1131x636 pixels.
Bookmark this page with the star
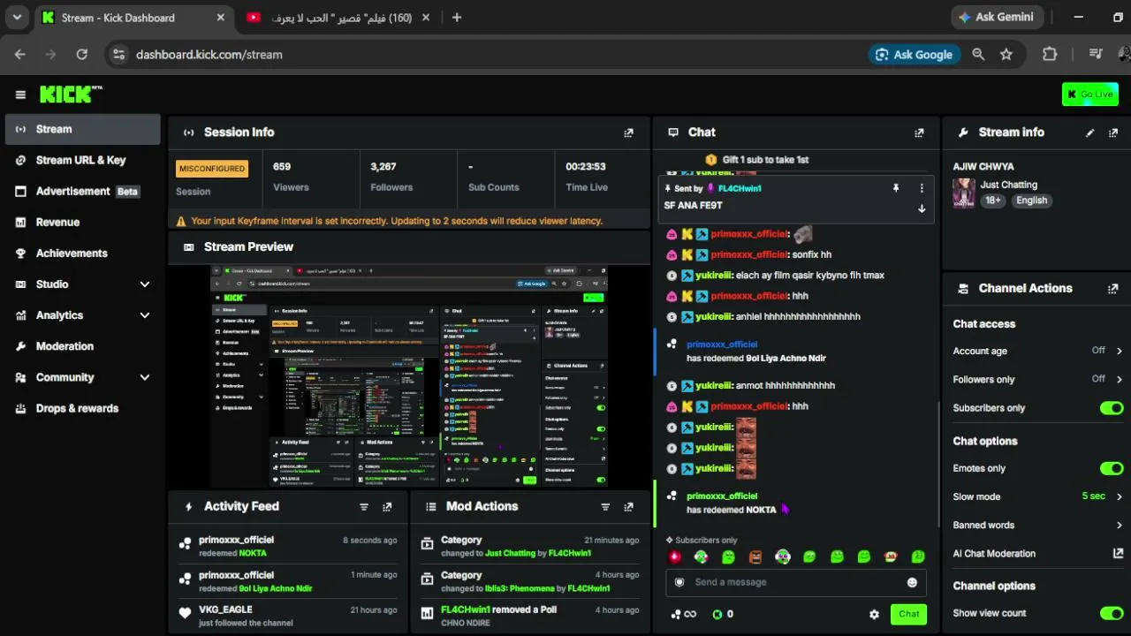1006,55
